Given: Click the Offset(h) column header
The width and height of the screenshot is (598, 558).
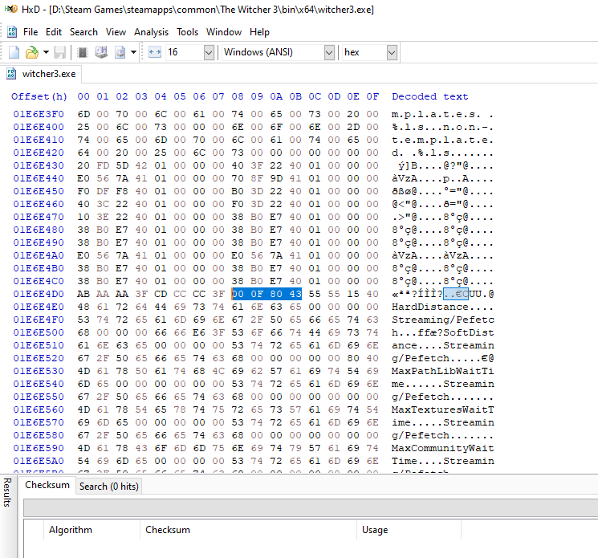Looking at the screenshot, I should tap(39, 96).
